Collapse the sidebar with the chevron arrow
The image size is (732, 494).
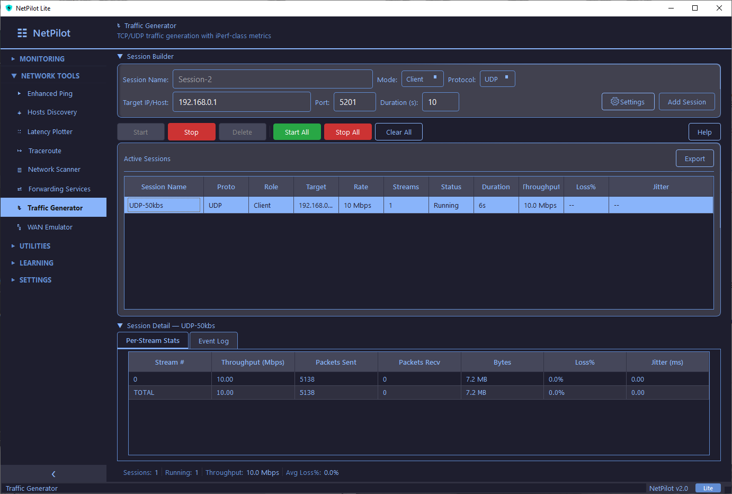[53, 473]
